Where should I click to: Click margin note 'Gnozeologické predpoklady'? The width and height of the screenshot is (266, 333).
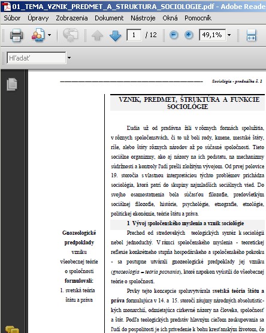79,238
